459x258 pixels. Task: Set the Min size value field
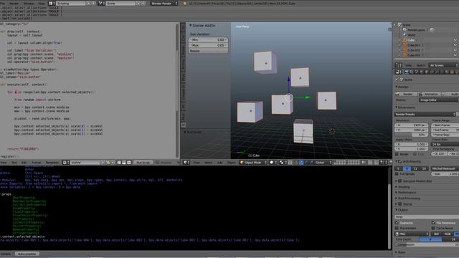pyautogui.click(x=208, y=40)
